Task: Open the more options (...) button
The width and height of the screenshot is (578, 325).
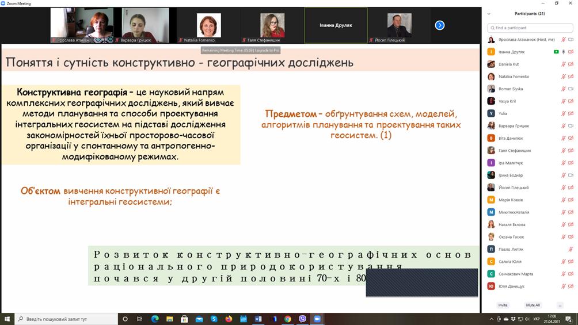Action: point(560,305)
